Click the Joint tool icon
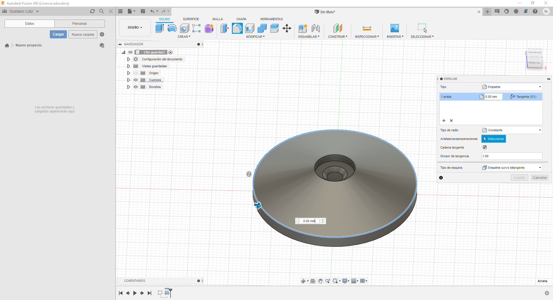553x300 pixels. [316, 28]
